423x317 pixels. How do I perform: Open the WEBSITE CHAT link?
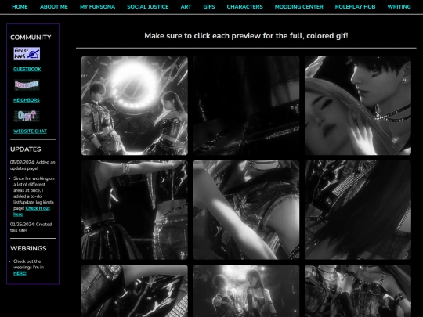(x=31, y=131)
